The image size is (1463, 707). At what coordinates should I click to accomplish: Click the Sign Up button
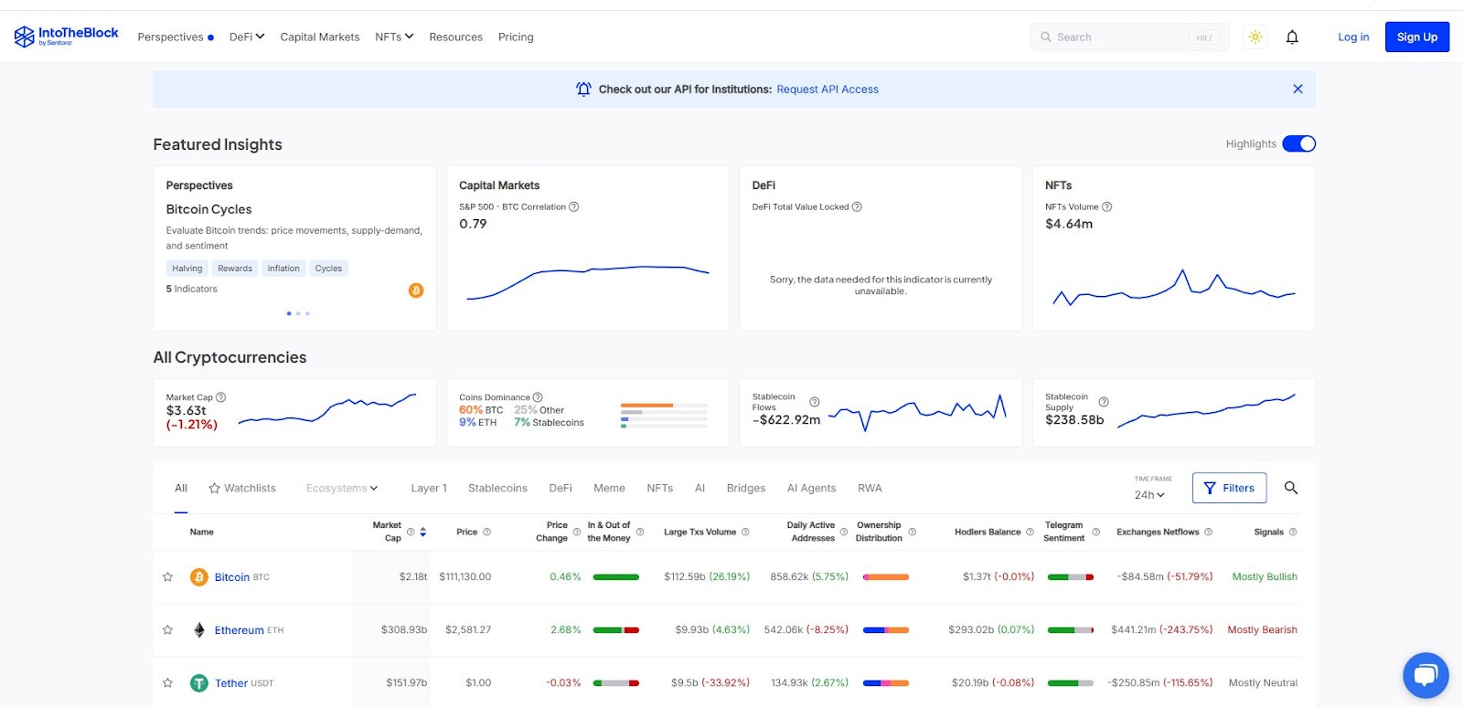tap(1417, 37)
